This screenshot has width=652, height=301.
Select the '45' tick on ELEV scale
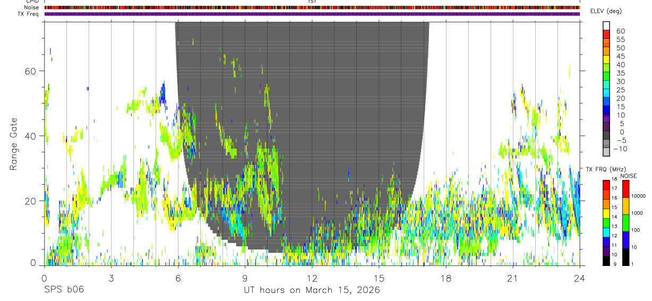point(620,56)
